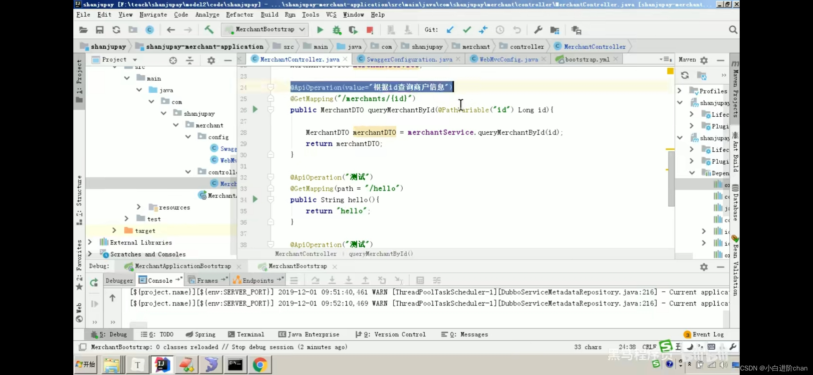
Task: Collapse the java folder in project tree
Action: point(139,90)
